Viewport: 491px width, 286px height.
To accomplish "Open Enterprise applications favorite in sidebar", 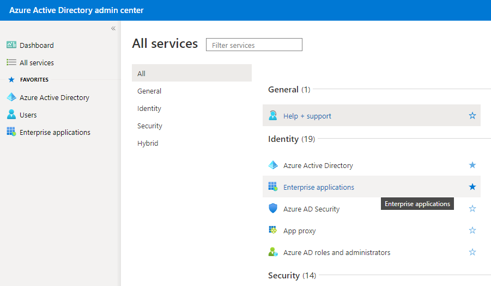I will [x=55, y=133].
